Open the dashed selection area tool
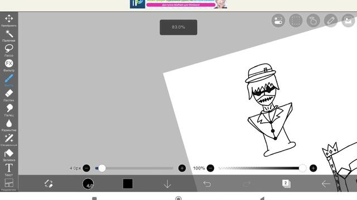Screen dimensions: 357x200 click(x=296, y=21)
